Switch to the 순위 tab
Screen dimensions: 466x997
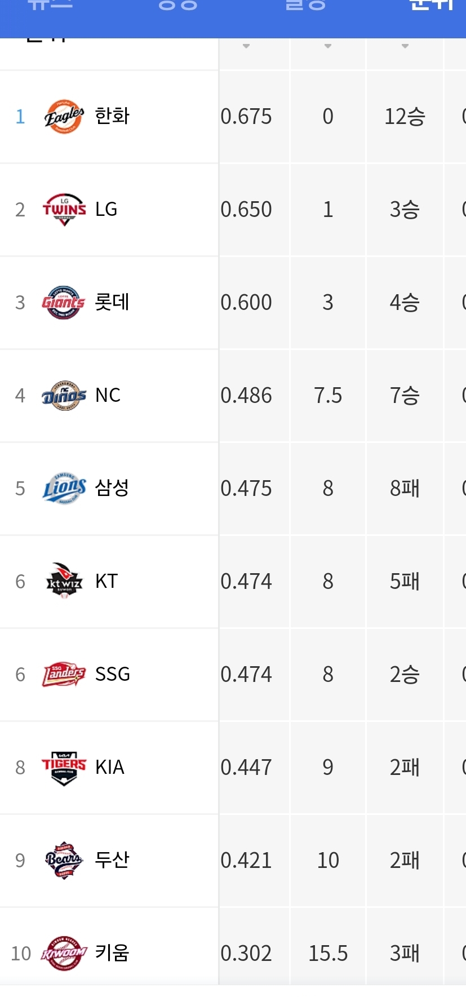coord(433,5)
